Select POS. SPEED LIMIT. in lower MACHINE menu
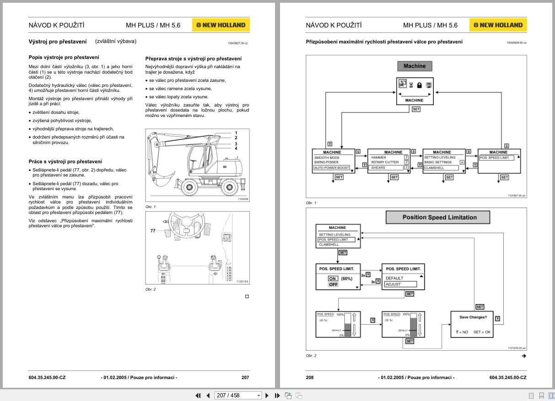This screenshot has height=401, width=555. [x=337, y=240]
